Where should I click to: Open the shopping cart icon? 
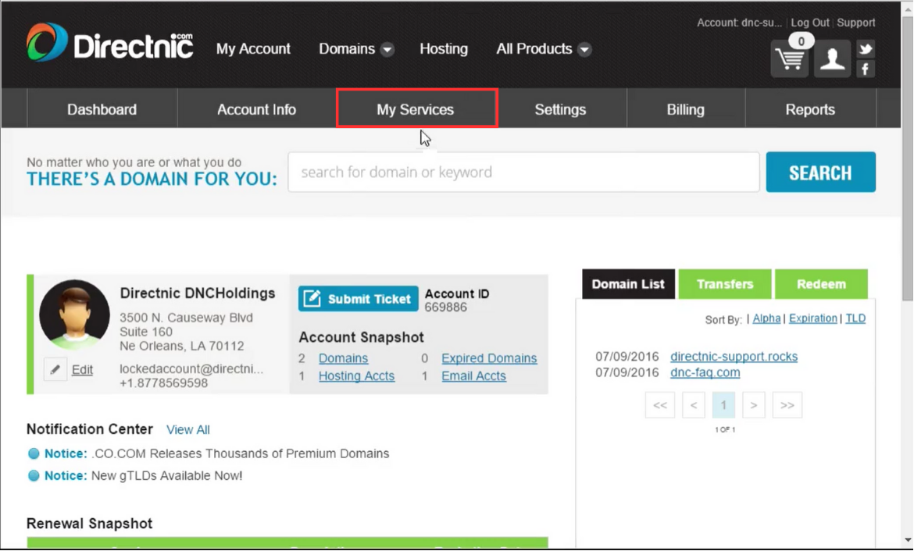[789, 59]
